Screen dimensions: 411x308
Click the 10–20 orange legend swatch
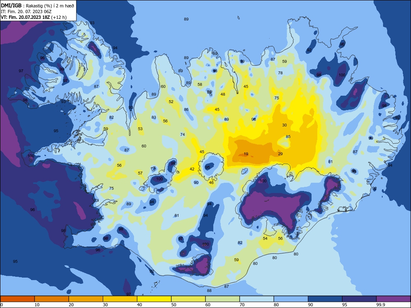(x=52, y=299)
